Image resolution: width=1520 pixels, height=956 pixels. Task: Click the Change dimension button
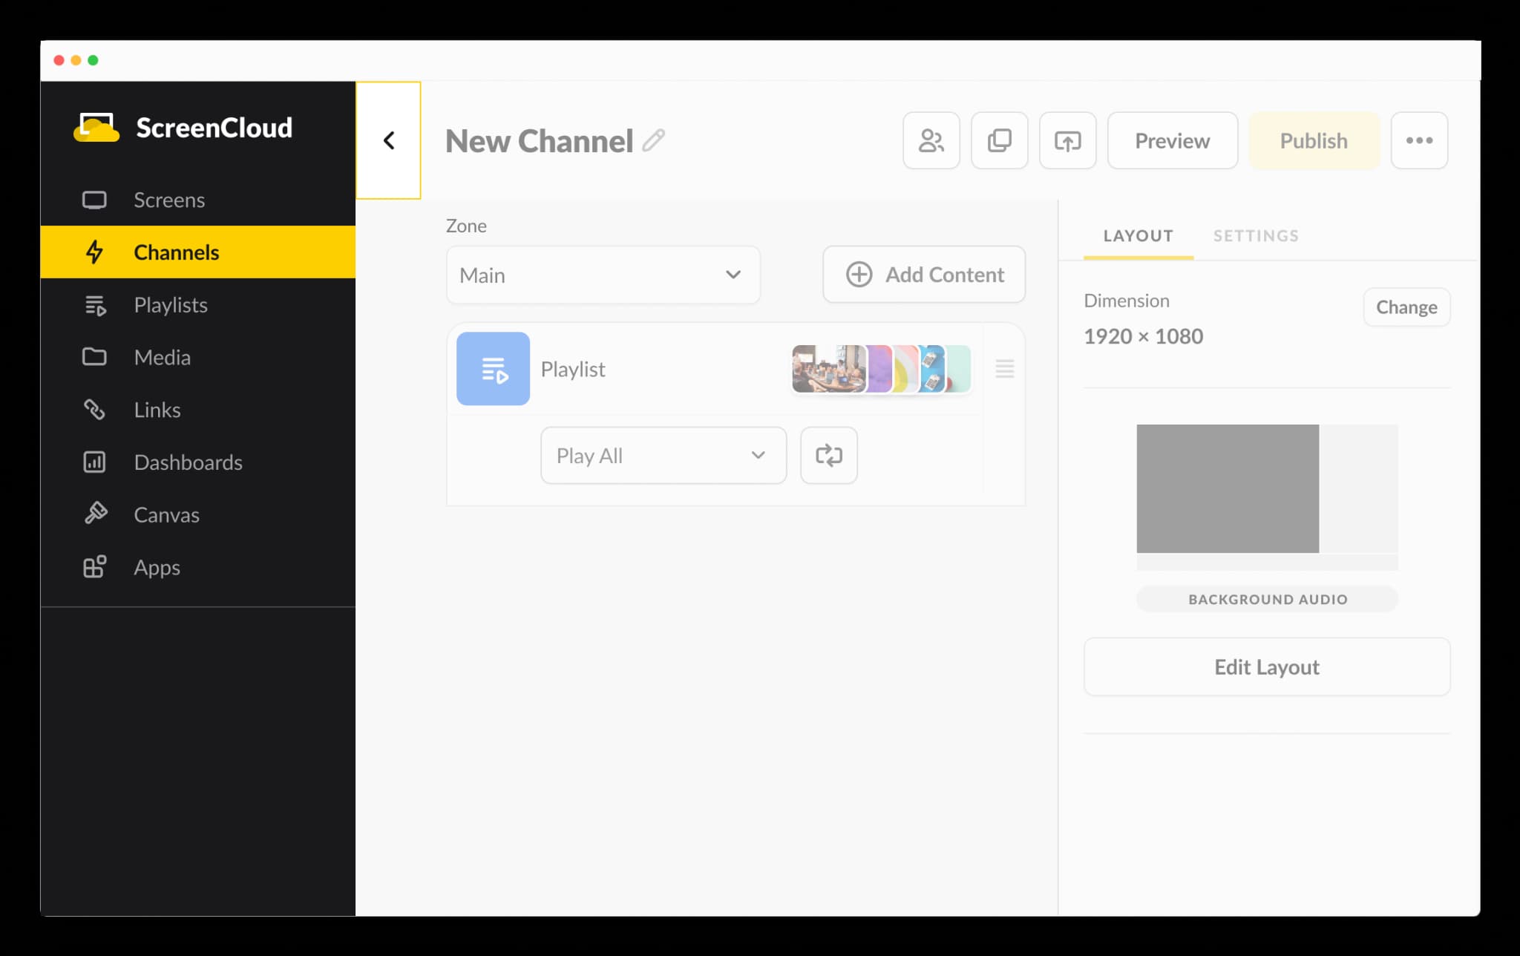[1406, 307]
